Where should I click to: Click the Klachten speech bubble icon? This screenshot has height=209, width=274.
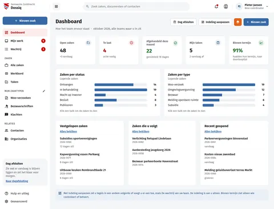tap(6, 114)
